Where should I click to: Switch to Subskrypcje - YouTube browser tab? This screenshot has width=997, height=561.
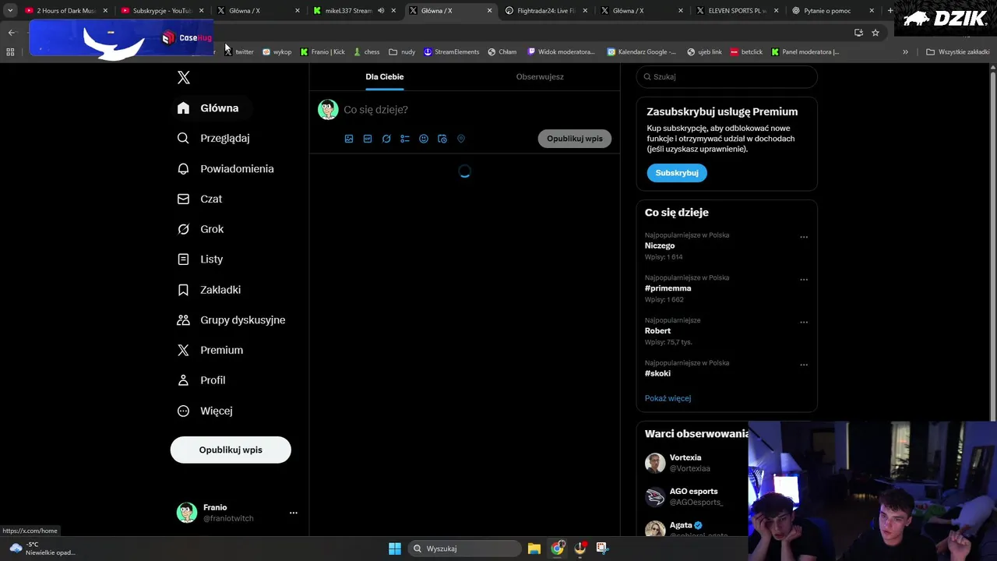tap(162, 11)
